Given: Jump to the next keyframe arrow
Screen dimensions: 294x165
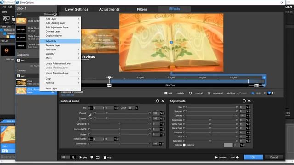Looking at the screenshot, I should click(273, 93).
